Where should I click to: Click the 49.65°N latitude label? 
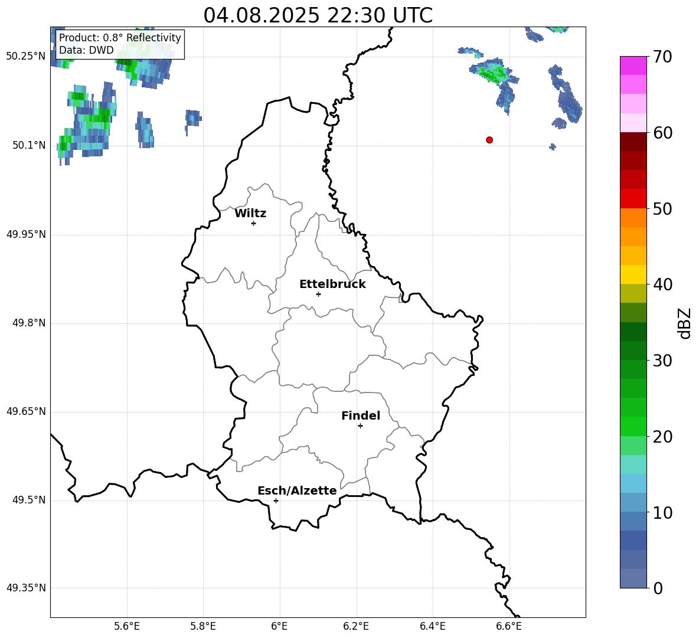(26, 411)
